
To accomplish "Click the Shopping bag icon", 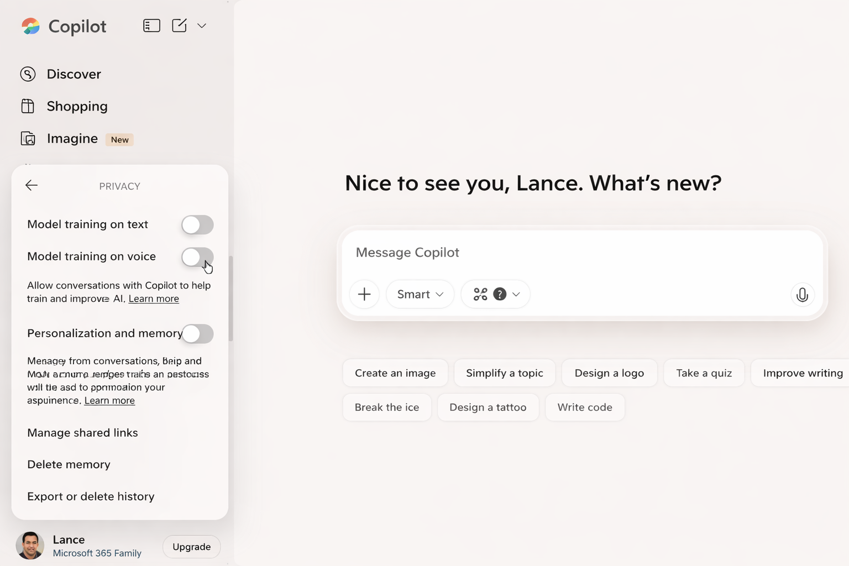I will tap(28, 106).
